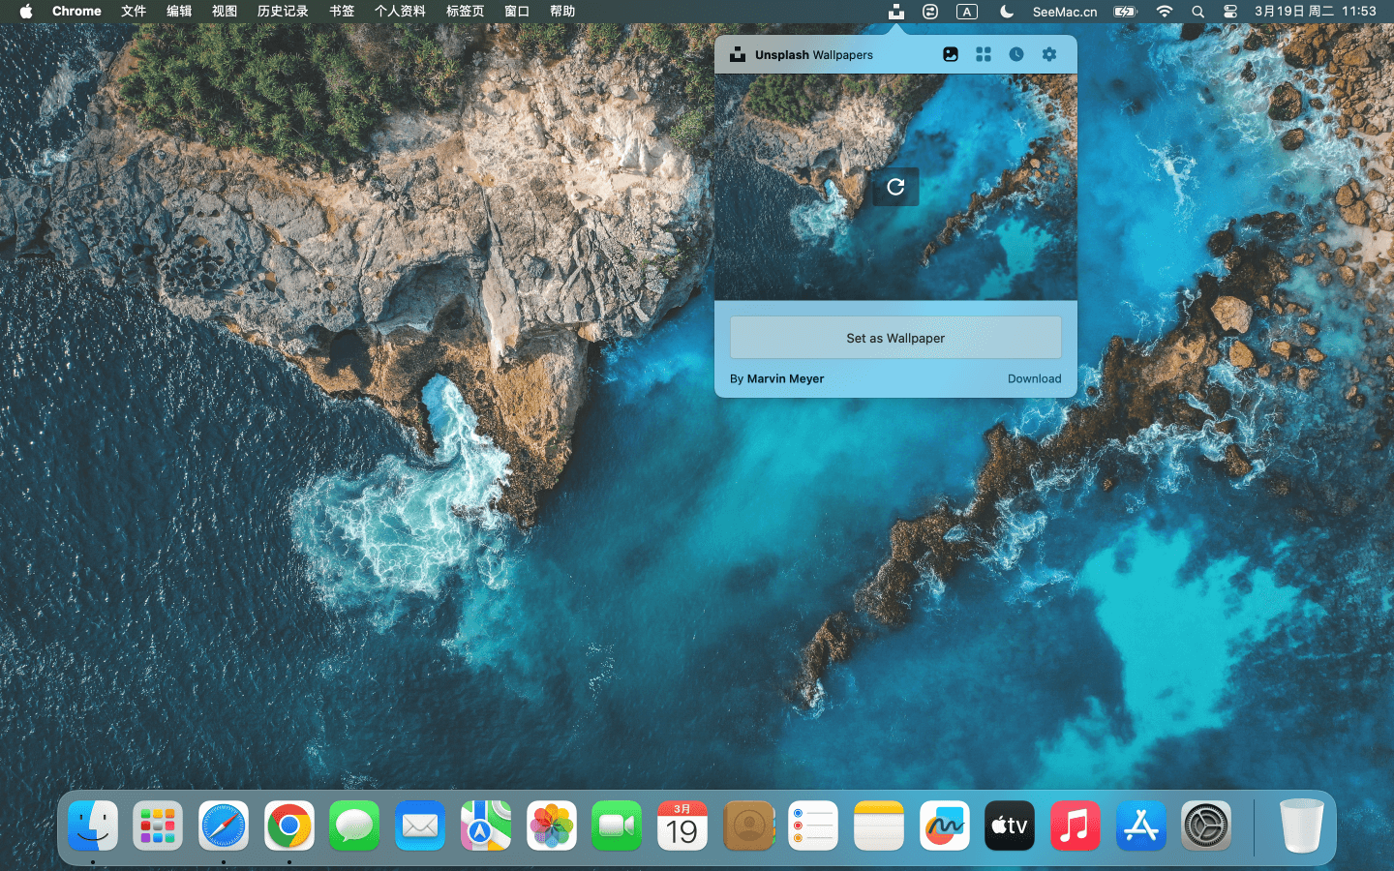
Task: Click the Download link
Action: 1034,378
